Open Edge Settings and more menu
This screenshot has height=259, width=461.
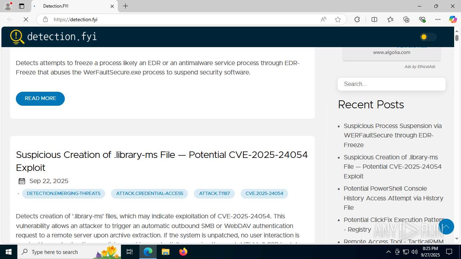coord(438,19)
